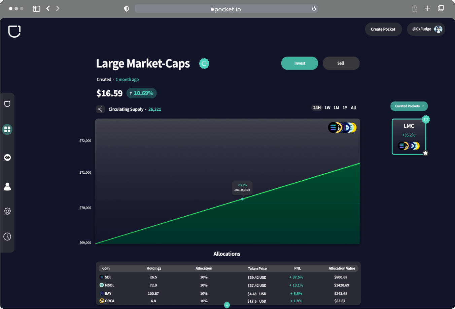Viewport: 455px width, 309px height.
Task: Open Create Pocket
Action: point(383,29)
